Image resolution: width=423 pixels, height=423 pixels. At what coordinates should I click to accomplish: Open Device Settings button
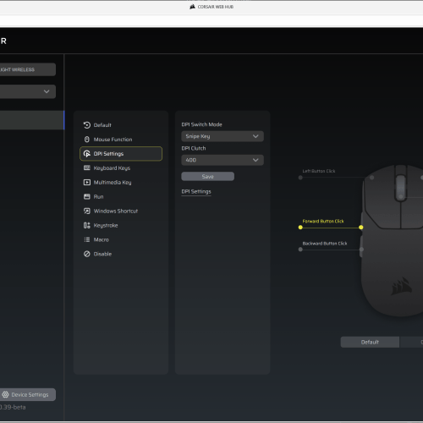click(x=27, y=394)
